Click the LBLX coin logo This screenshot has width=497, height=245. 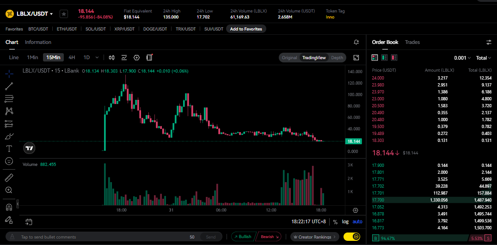click(10, 14)
